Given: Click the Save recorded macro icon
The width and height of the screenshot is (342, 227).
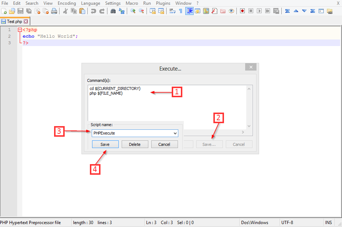Looking at the screenshot, I should [276, 11].
